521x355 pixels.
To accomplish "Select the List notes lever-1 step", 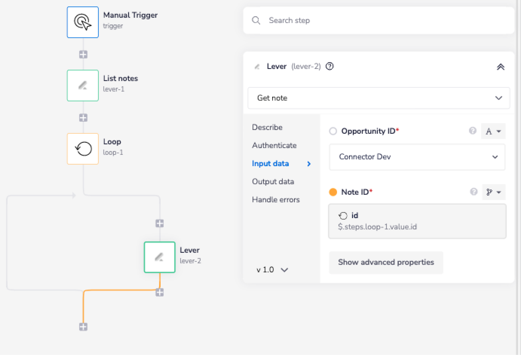I will pos(83,85).
